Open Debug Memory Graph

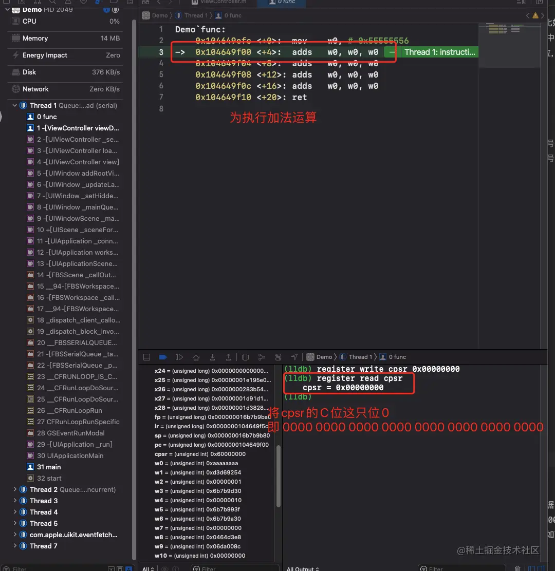click(262, 357)
